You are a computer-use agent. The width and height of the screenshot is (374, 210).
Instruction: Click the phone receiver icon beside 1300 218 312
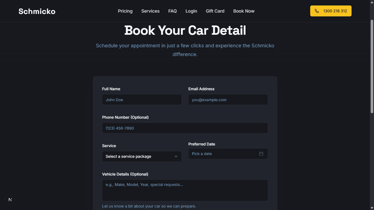[317, 11]
